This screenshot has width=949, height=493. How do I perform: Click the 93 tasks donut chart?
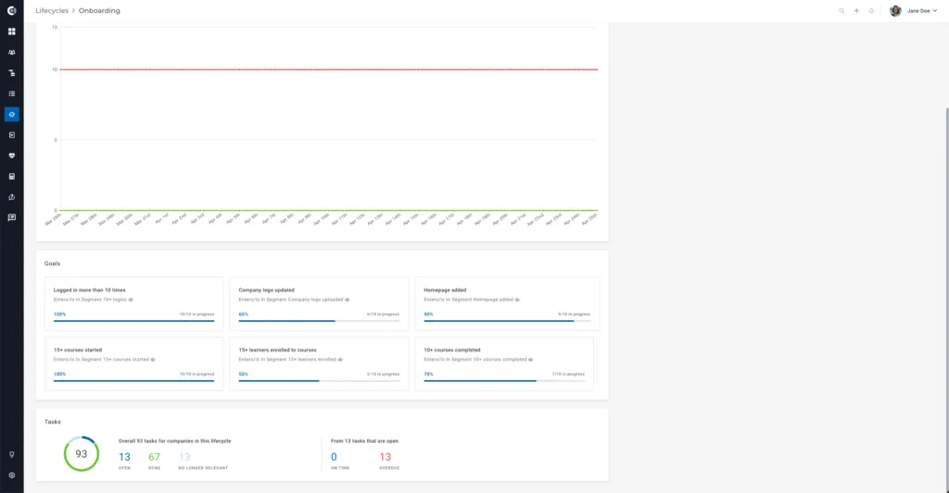point(82,454)
